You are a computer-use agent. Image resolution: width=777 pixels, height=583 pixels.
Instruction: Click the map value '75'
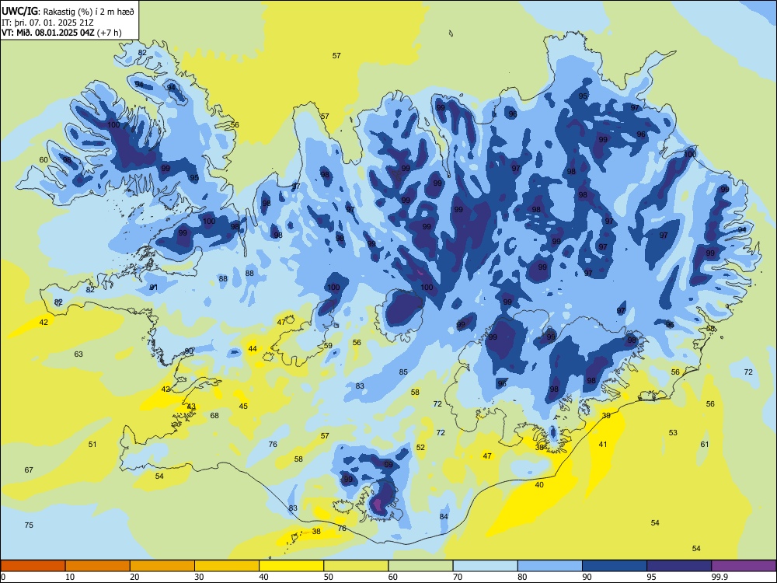point(29,525)
